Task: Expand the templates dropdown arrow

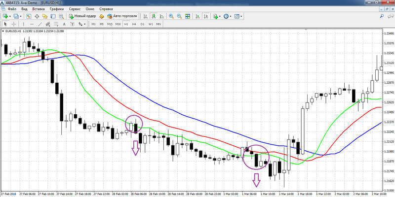Action: tap(241, 16)
